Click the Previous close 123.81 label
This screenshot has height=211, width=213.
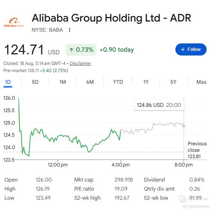(197, 150)
